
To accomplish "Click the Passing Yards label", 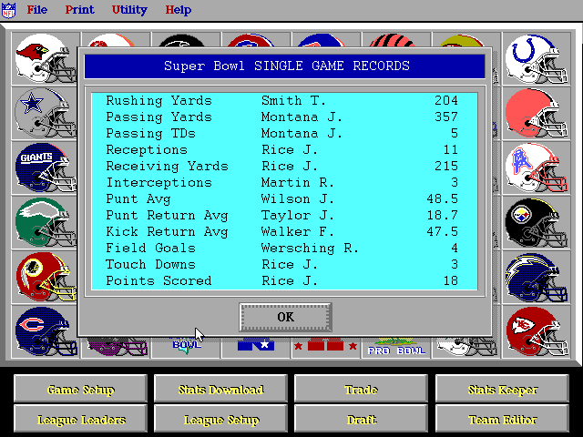I will 159,117.
